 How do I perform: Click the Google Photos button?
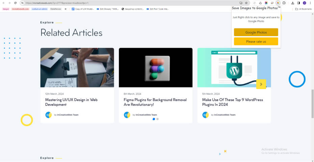(256, 32)
